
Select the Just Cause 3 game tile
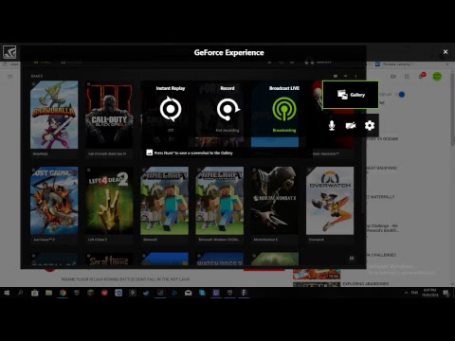(54, 201)
